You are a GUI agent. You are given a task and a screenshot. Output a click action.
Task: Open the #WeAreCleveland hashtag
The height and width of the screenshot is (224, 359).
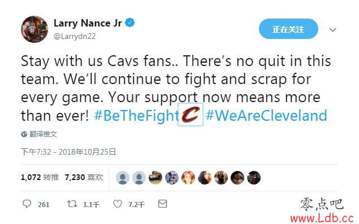[x=266, y=116]
